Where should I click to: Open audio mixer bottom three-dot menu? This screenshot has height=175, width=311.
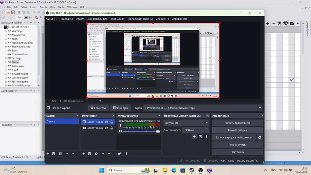coord(126,154)
